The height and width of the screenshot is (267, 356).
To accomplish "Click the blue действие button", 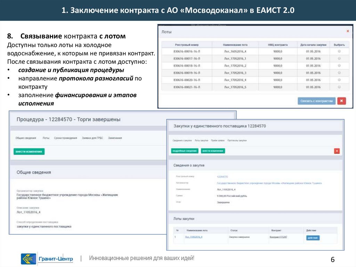I will 313,238.
